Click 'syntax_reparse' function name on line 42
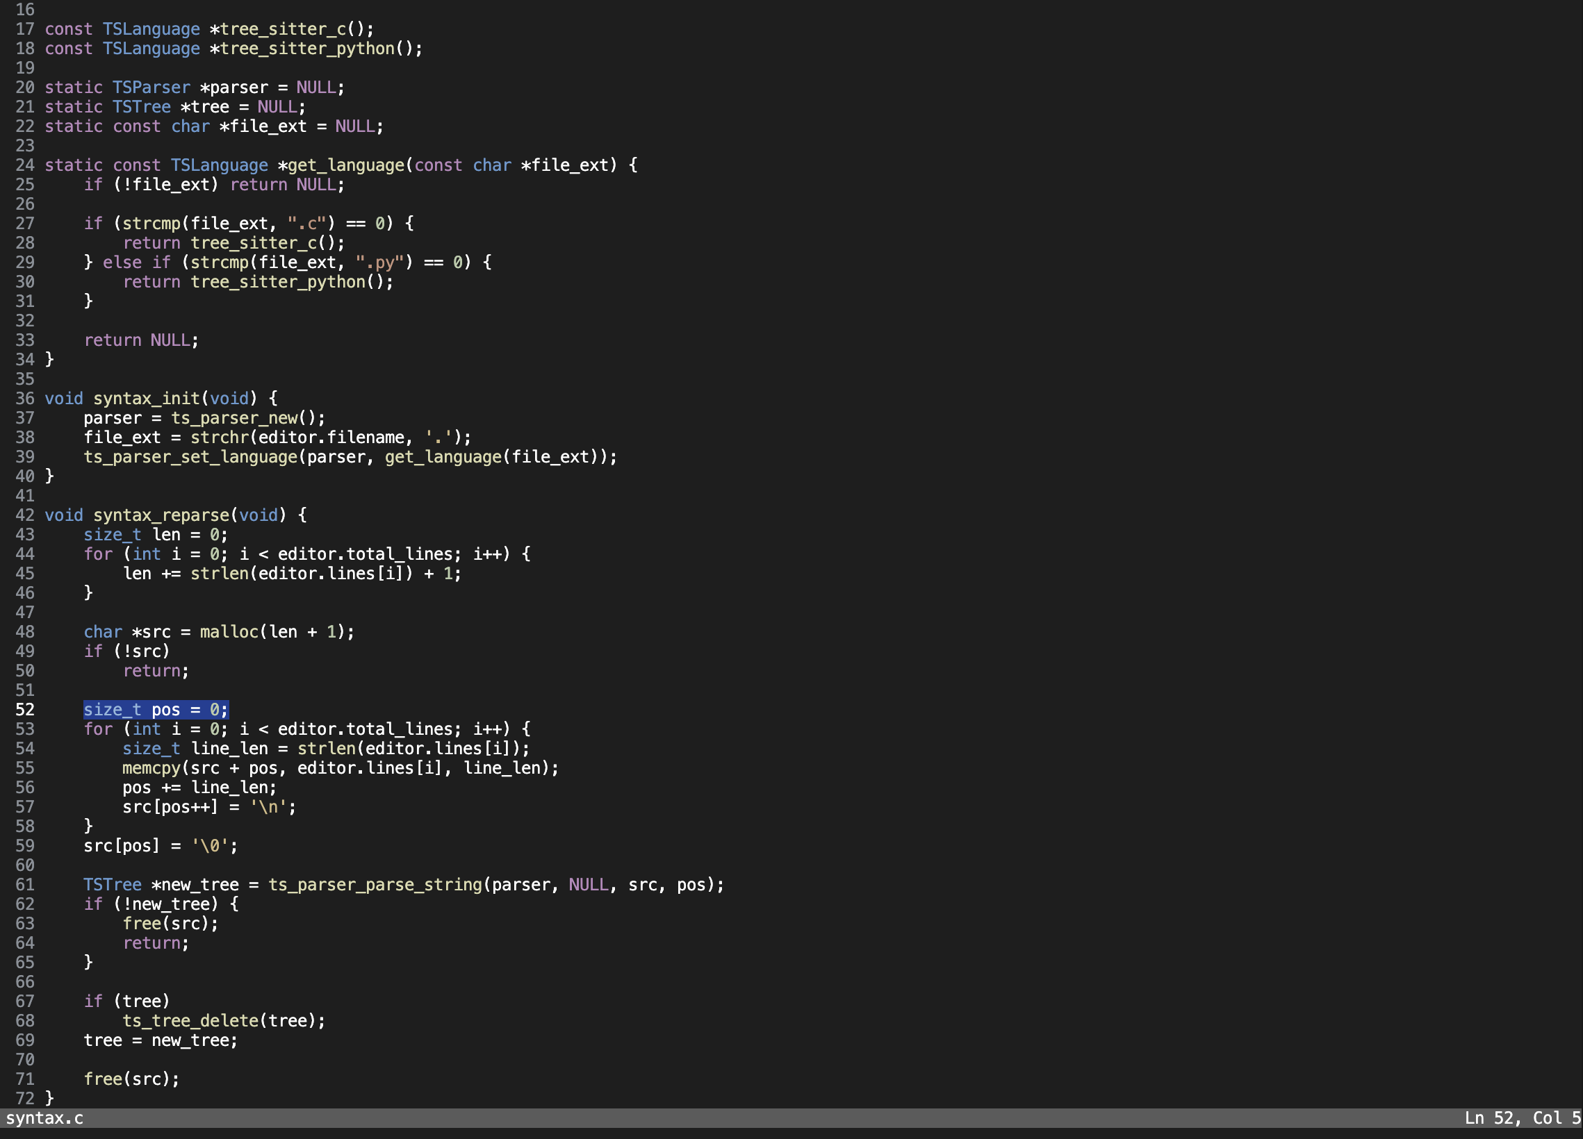1583x1139 pixels. click(161, 515)
